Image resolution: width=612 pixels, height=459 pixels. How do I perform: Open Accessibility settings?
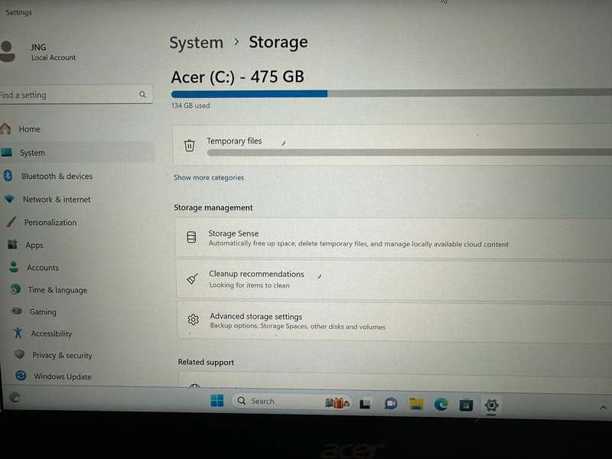51,334
